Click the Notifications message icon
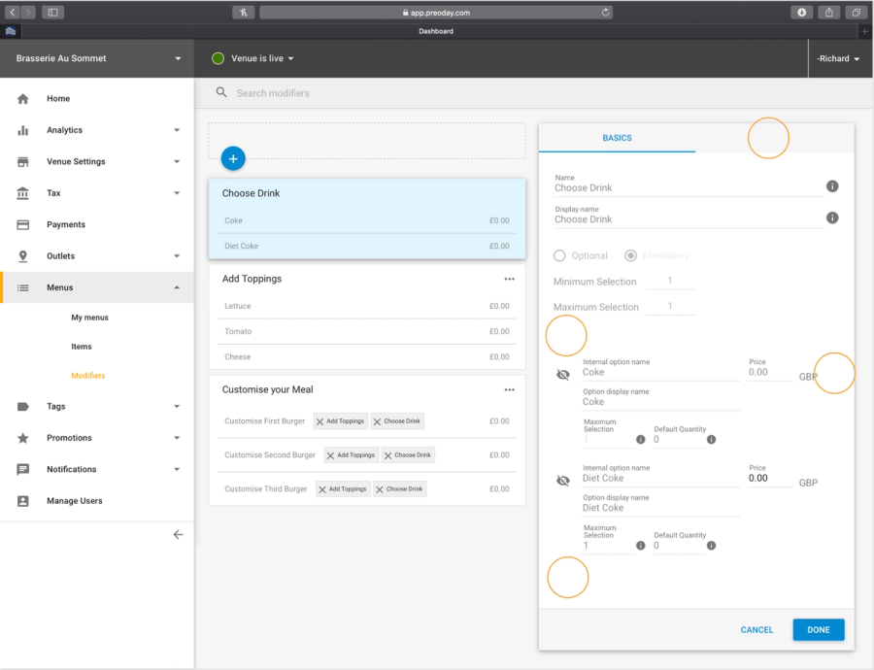The height and width of the screenshot is (670, 874). click(23, 469)
